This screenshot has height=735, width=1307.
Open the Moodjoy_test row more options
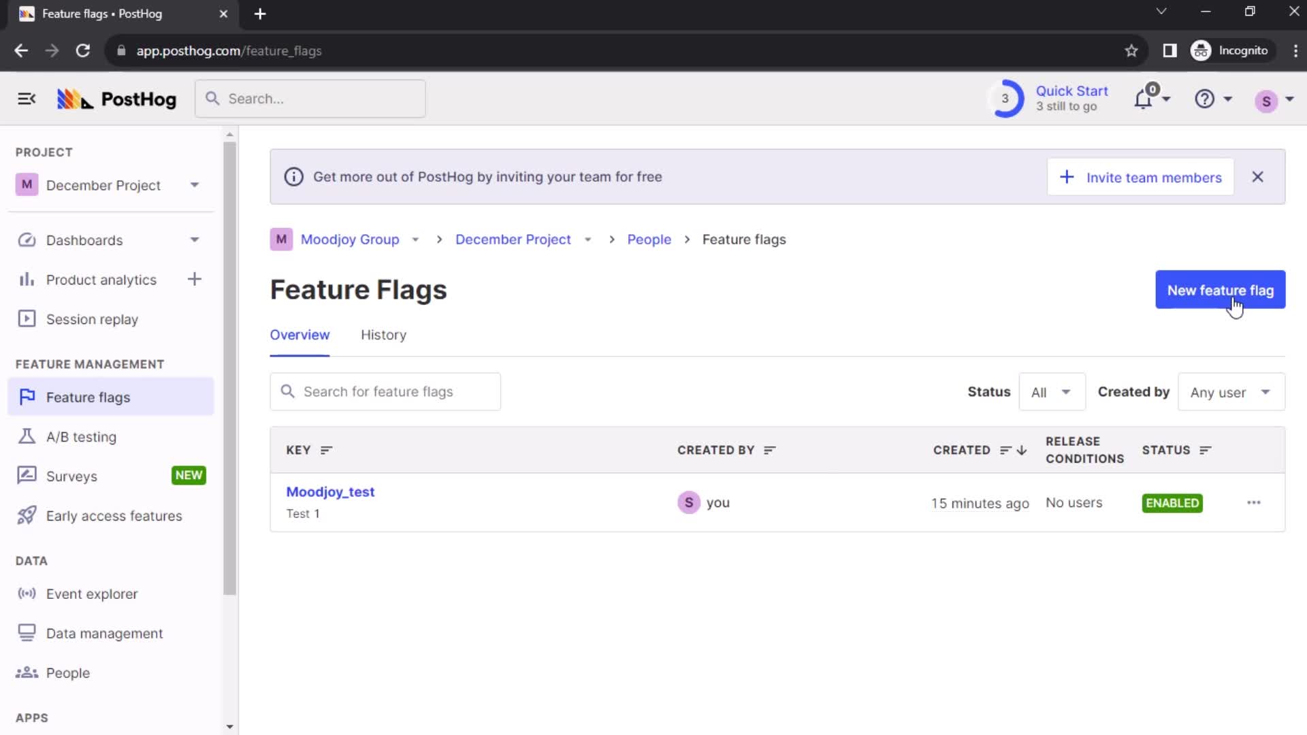pos(1253,502)
